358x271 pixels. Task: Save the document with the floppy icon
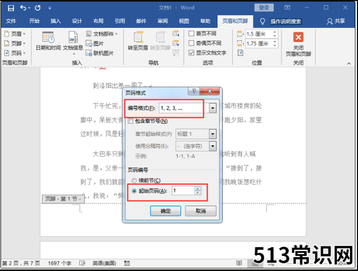pyautogui.click(x=11, y=8)
